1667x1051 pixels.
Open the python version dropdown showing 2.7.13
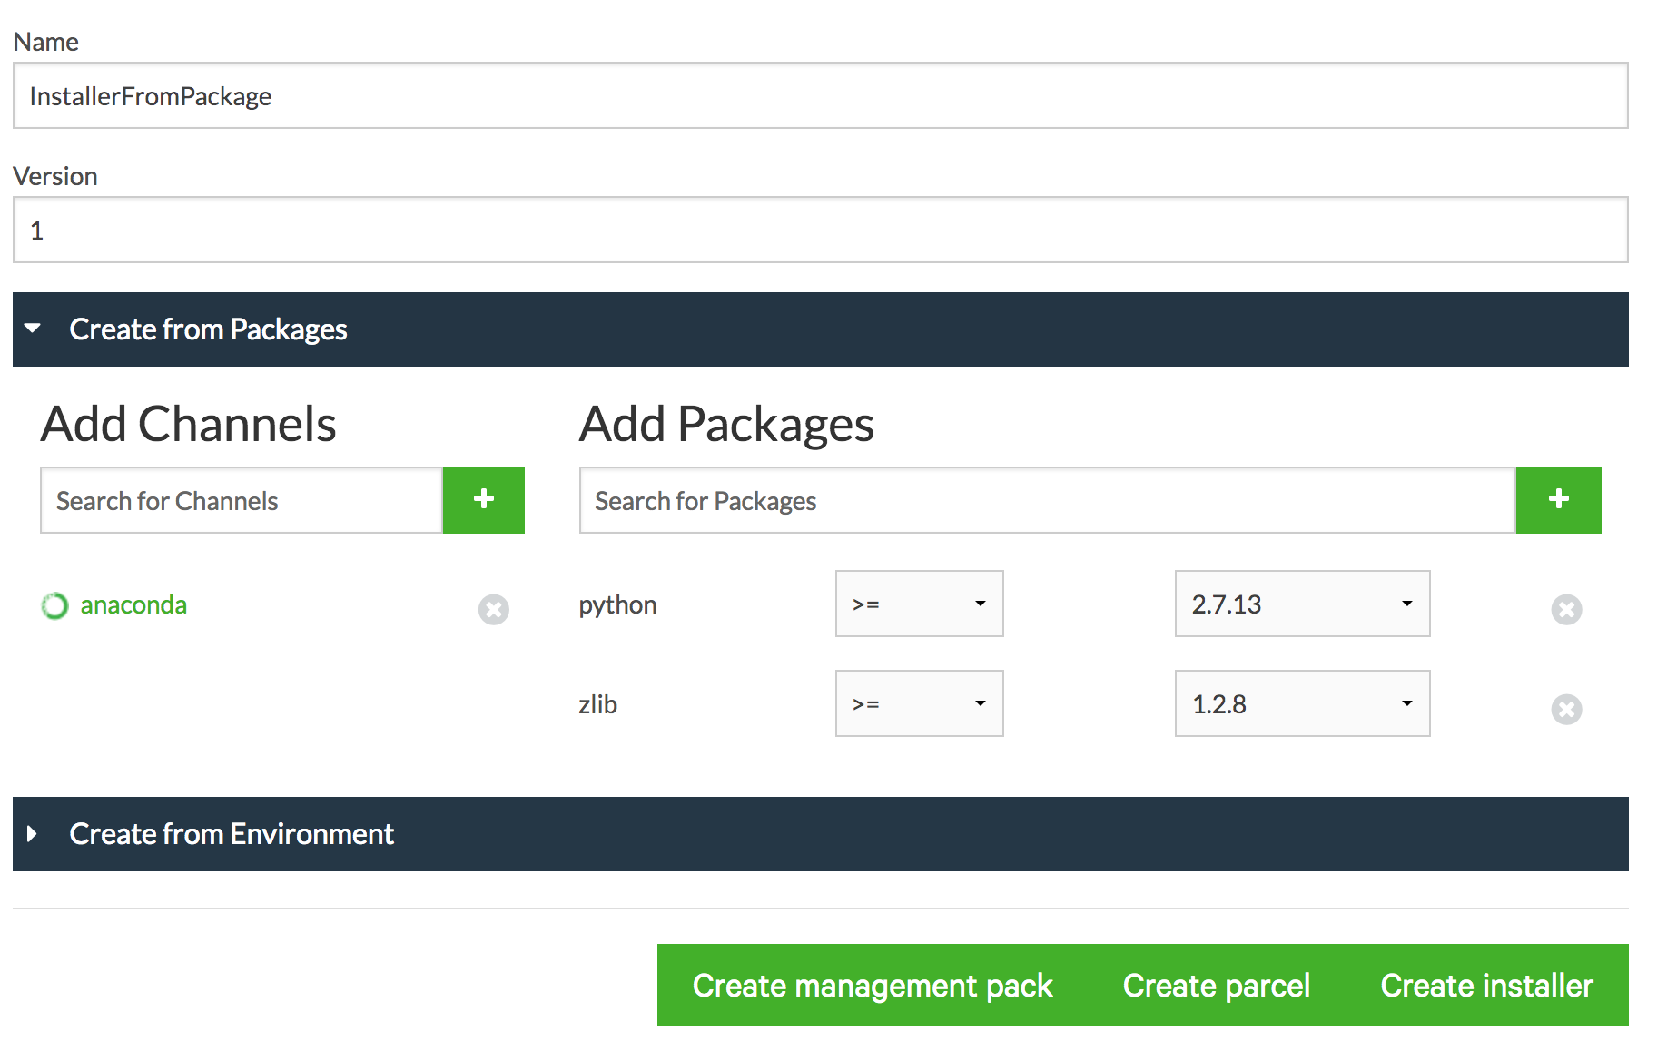[1300, 604]
